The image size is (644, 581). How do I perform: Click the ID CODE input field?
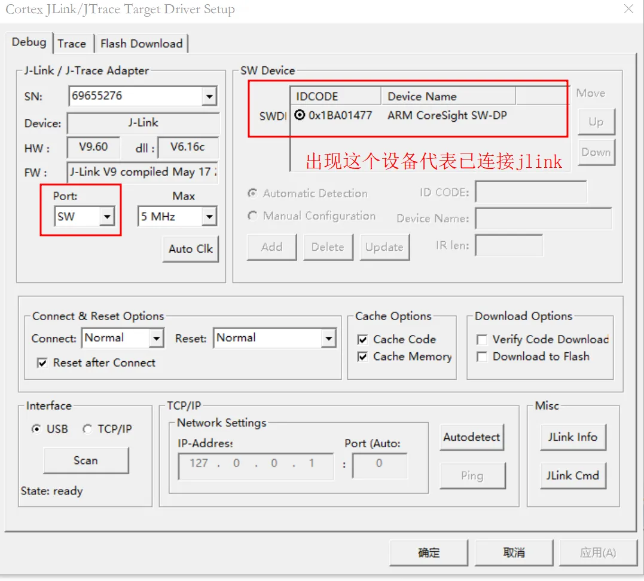point(530,192)
